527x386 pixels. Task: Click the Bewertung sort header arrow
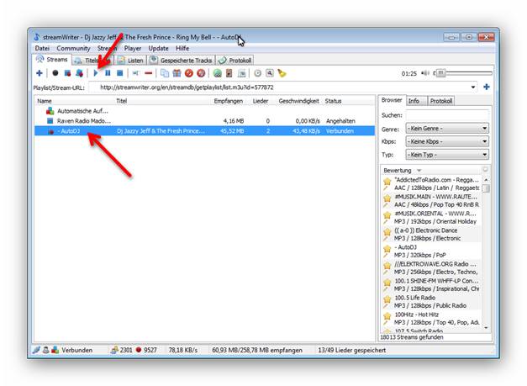(x=419, y=171)
